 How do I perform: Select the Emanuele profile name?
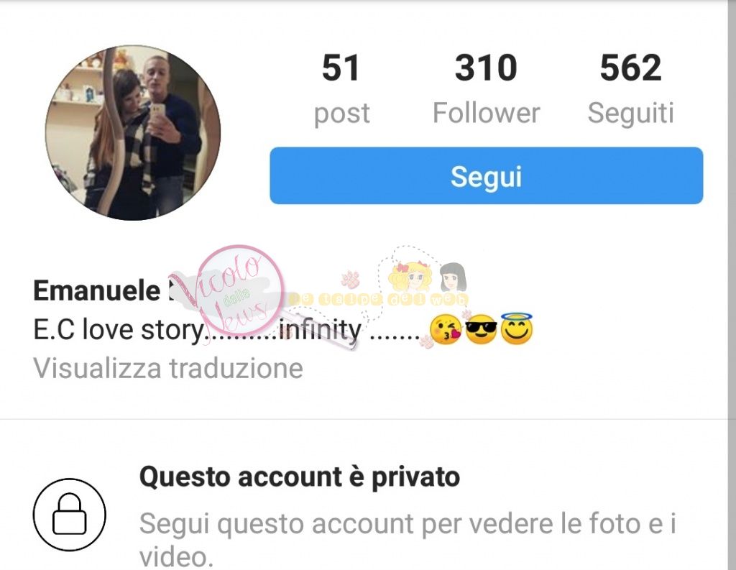97,290
